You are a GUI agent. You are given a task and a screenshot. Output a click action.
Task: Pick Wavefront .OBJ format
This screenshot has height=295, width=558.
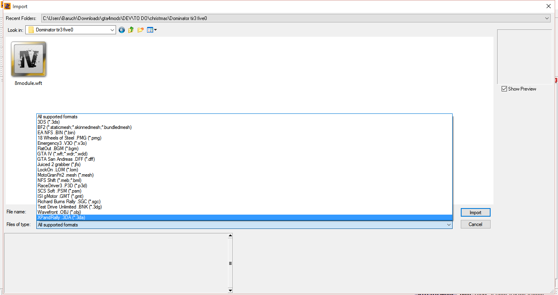pos(244,212)
